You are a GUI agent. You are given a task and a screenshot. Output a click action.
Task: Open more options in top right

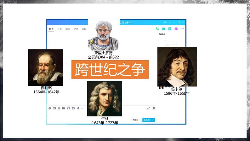[182, 29]
